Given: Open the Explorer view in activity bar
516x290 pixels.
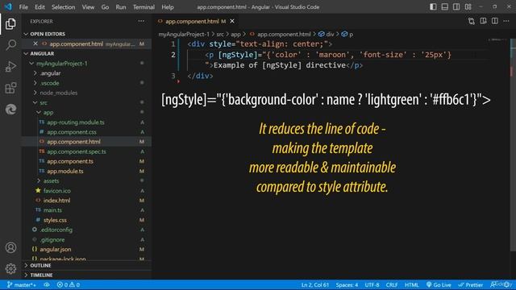Looking at the screenshot, I should coord(10,23).
